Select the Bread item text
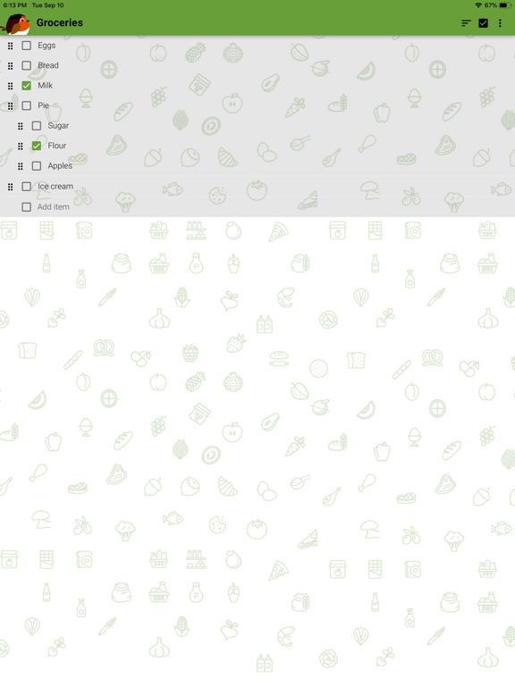The image size is (515, 686). tap(48, 65)
